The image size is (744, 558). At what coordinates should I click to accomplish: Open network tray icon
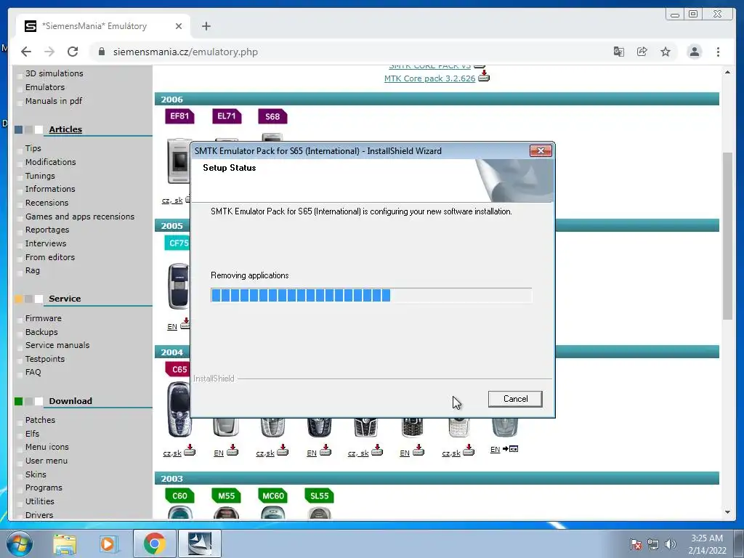(x=653, y=544)
